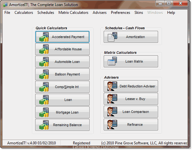Click the money icon on Automobile Loan button
Viewport: 192px width, 150px height.
[x=44, y=62]
